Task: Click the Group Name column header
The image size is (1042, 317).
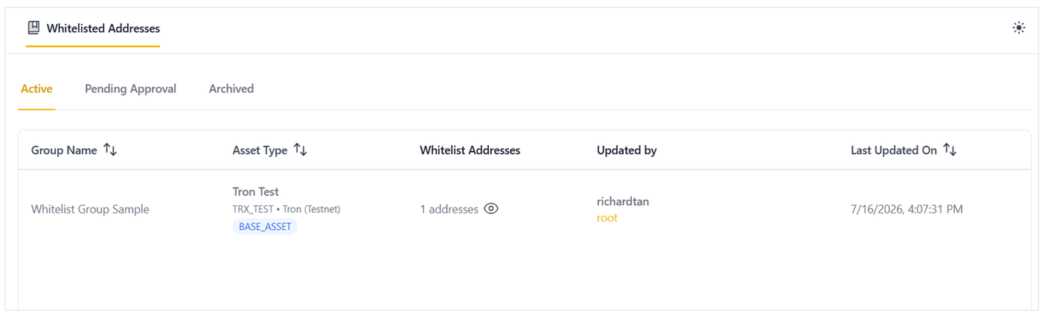Action: (x=64, y=150)
